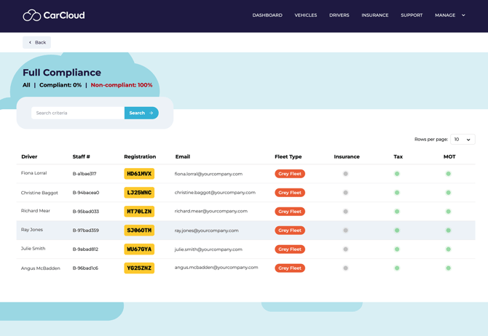Viewport: 488px width, 336px height.
Task: Click Grey Fleet badge for Ray Jones
Action: coord(290,231)
